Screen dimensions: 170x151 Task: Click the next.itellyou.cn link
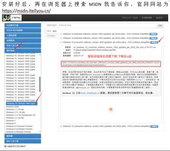click(x=91, y=93)
